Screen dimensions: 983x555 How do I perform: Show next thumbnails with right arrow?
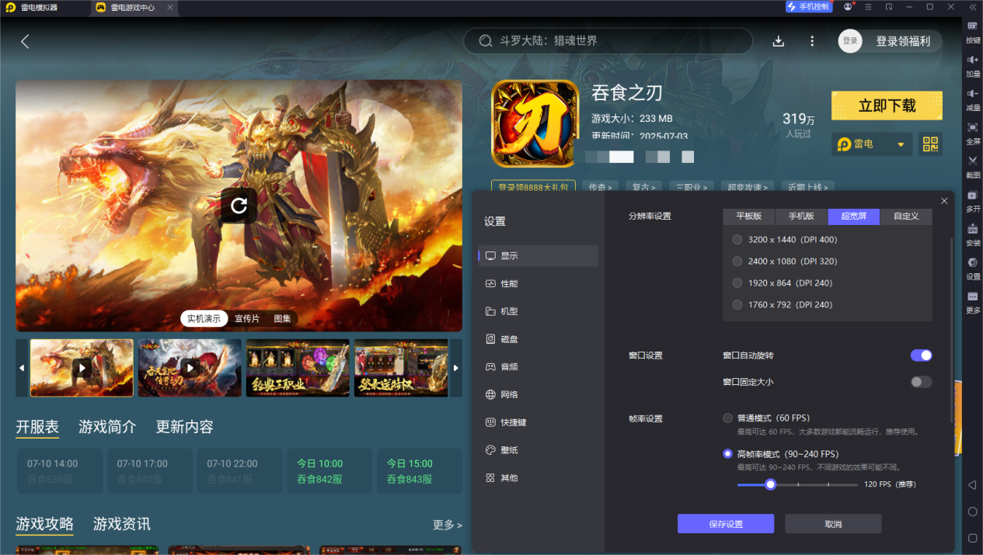point(456,368)
